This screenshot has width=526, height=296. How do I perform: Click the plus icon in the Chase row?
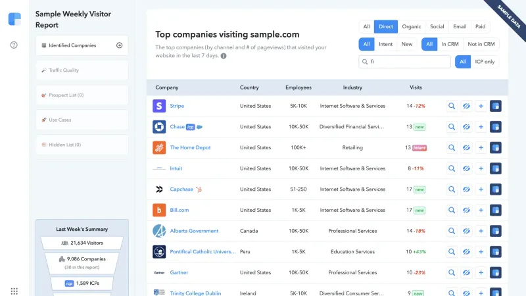pos(481,127)
